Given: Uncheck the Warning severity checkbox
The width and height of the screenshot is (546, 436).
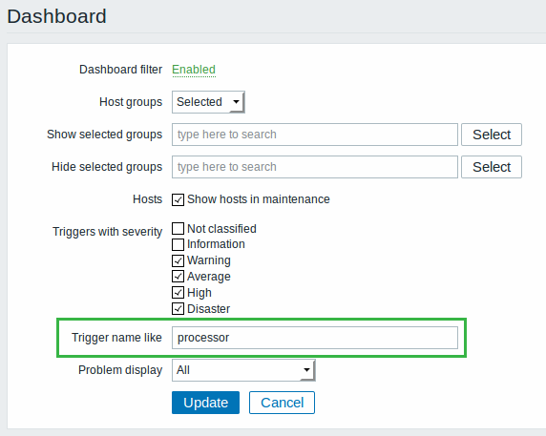Looking at the screenshot, I should coord(178,260).
